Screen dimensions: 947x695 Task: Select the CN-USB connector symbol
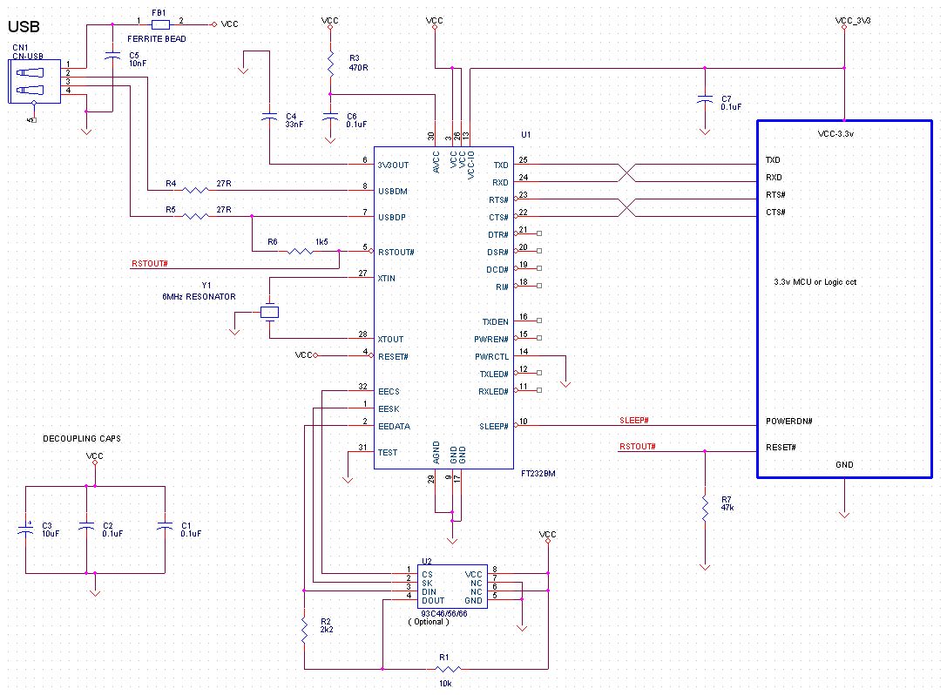coord(35,82)
